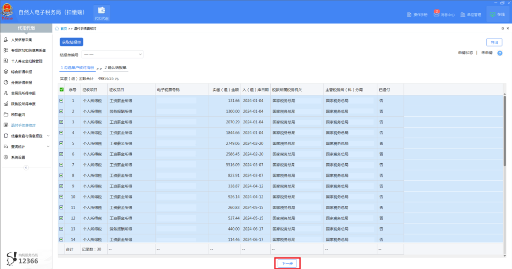Go to 首页 home icon in breadcrumb

[57, 29]
